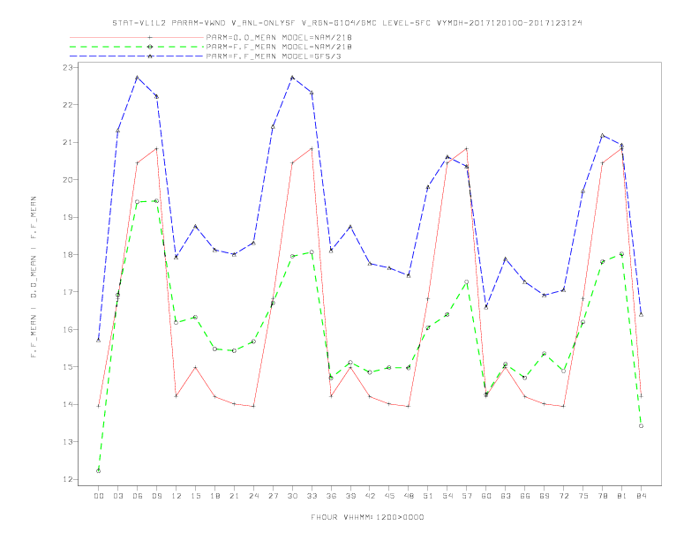Click x-axis tick label 27
This screenshot has height=540, width=699.
[x=273, y=496]
